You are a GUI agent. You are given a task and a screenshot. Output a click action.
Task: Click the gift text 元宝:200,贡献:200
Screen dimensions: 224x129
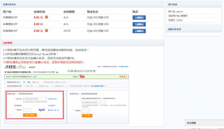tap(98, 24)
